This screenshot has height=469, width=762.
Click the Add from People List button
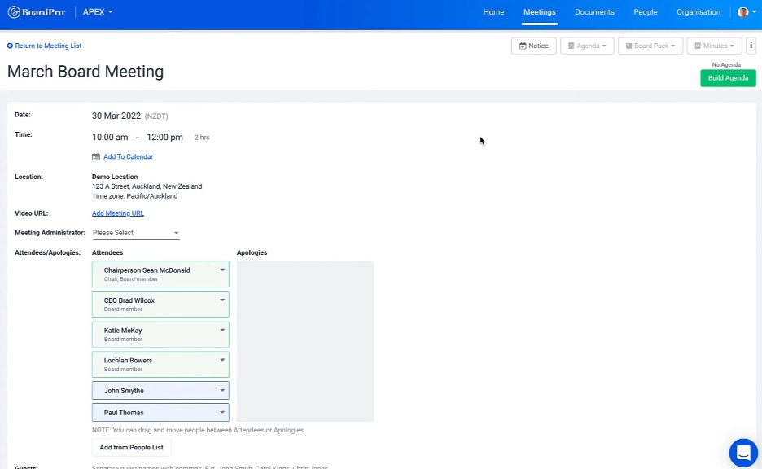pos(131,447)
